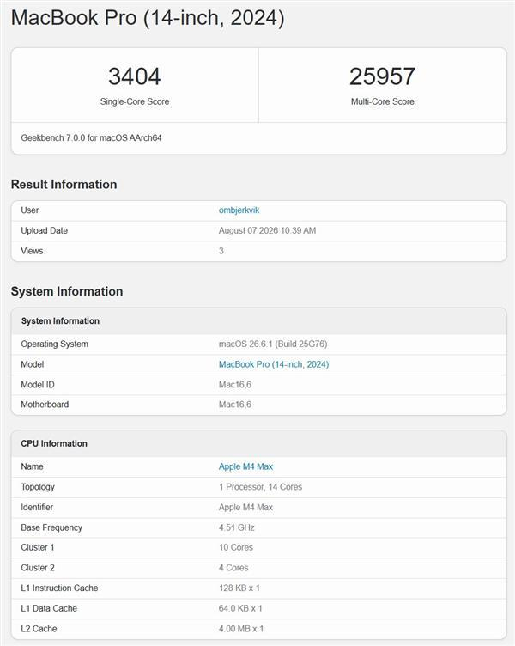The width and height of the screenshot is (515, 646).
Task: Click the macOS 26.6.1 (Build 25G76) value
Action: click(x=273, y=344)
